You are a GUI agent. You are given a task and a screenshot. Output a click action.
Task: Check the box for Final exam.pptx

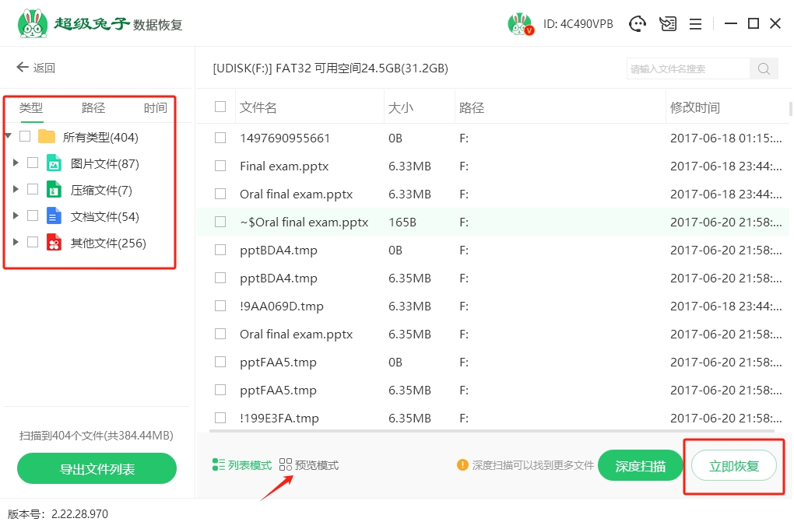pos(220,166)
